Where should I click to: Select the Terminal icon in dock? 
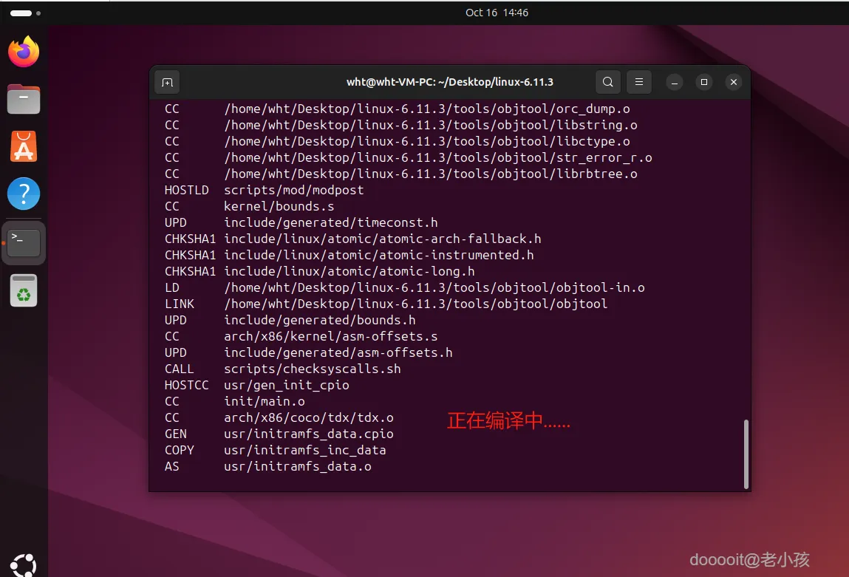(x=24, y=243)
